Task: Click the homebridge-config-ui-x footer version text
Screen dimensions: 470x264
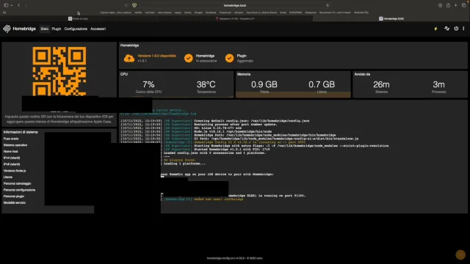Action: pos(235,258)
